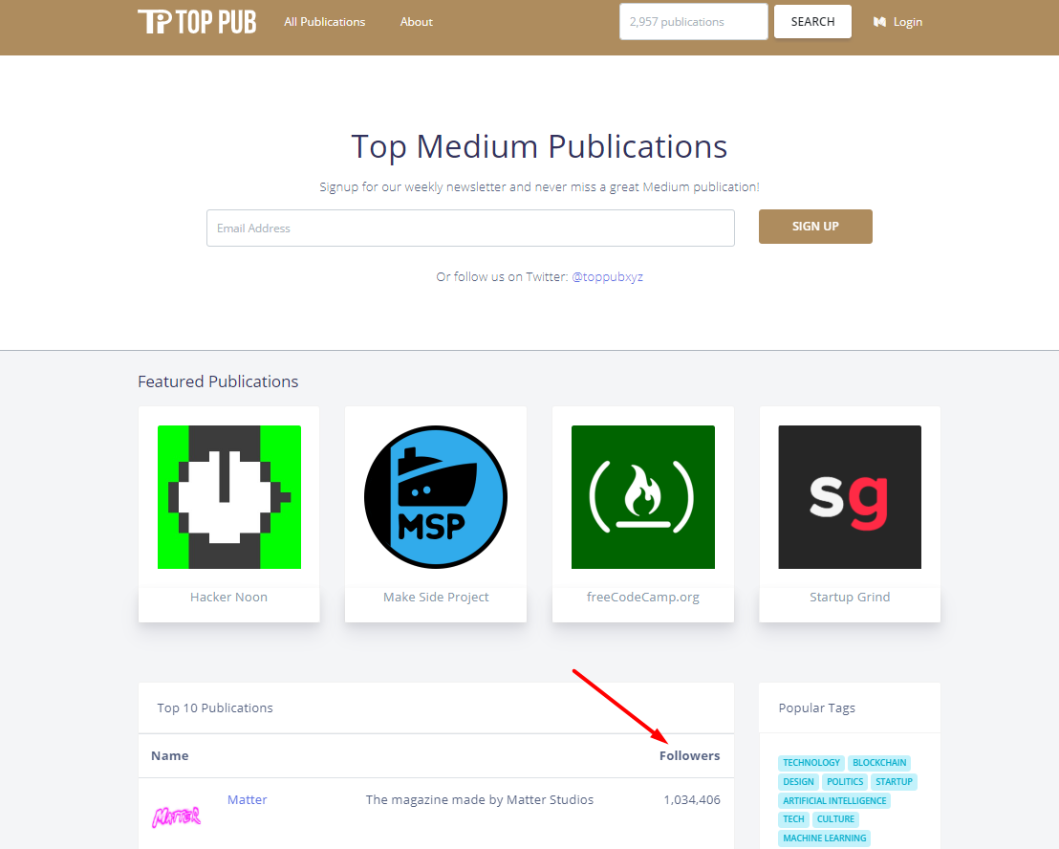Screen dimensions: 1059x849
Task: Click the Login link
Action: [x=908, y=22]
